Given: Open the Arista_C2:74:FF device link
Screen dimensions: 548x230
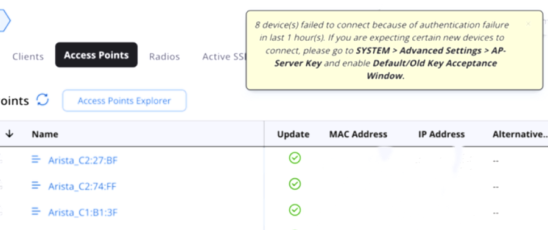Looking at the screenshot, I should [82, 186].
